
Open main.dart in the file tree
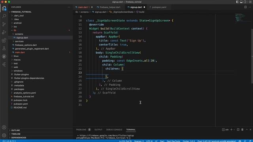40,52
